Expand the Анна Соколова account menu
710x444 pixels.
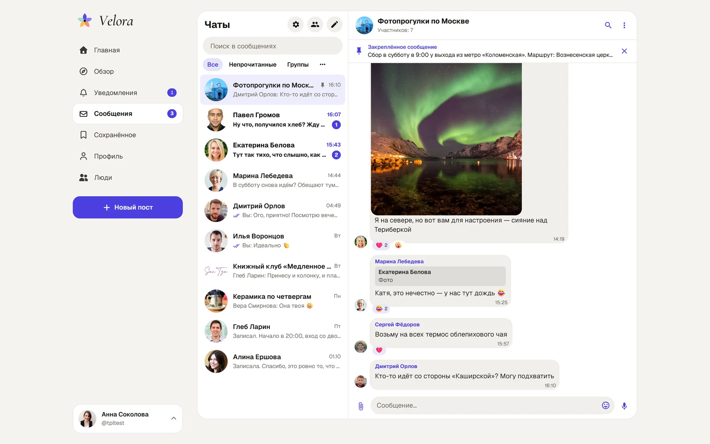(x=174, y=418)
